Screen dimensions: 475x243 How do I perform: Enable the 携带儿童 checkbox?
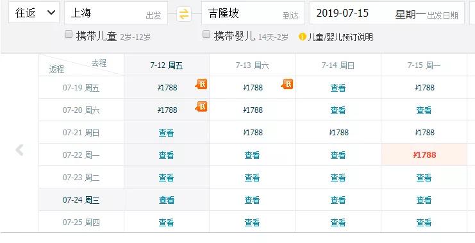[x=69, y=34]
